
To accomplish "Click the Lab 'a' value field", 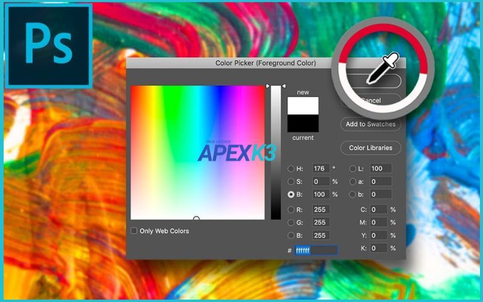I will pyautogui.click(x=381, y=182).
